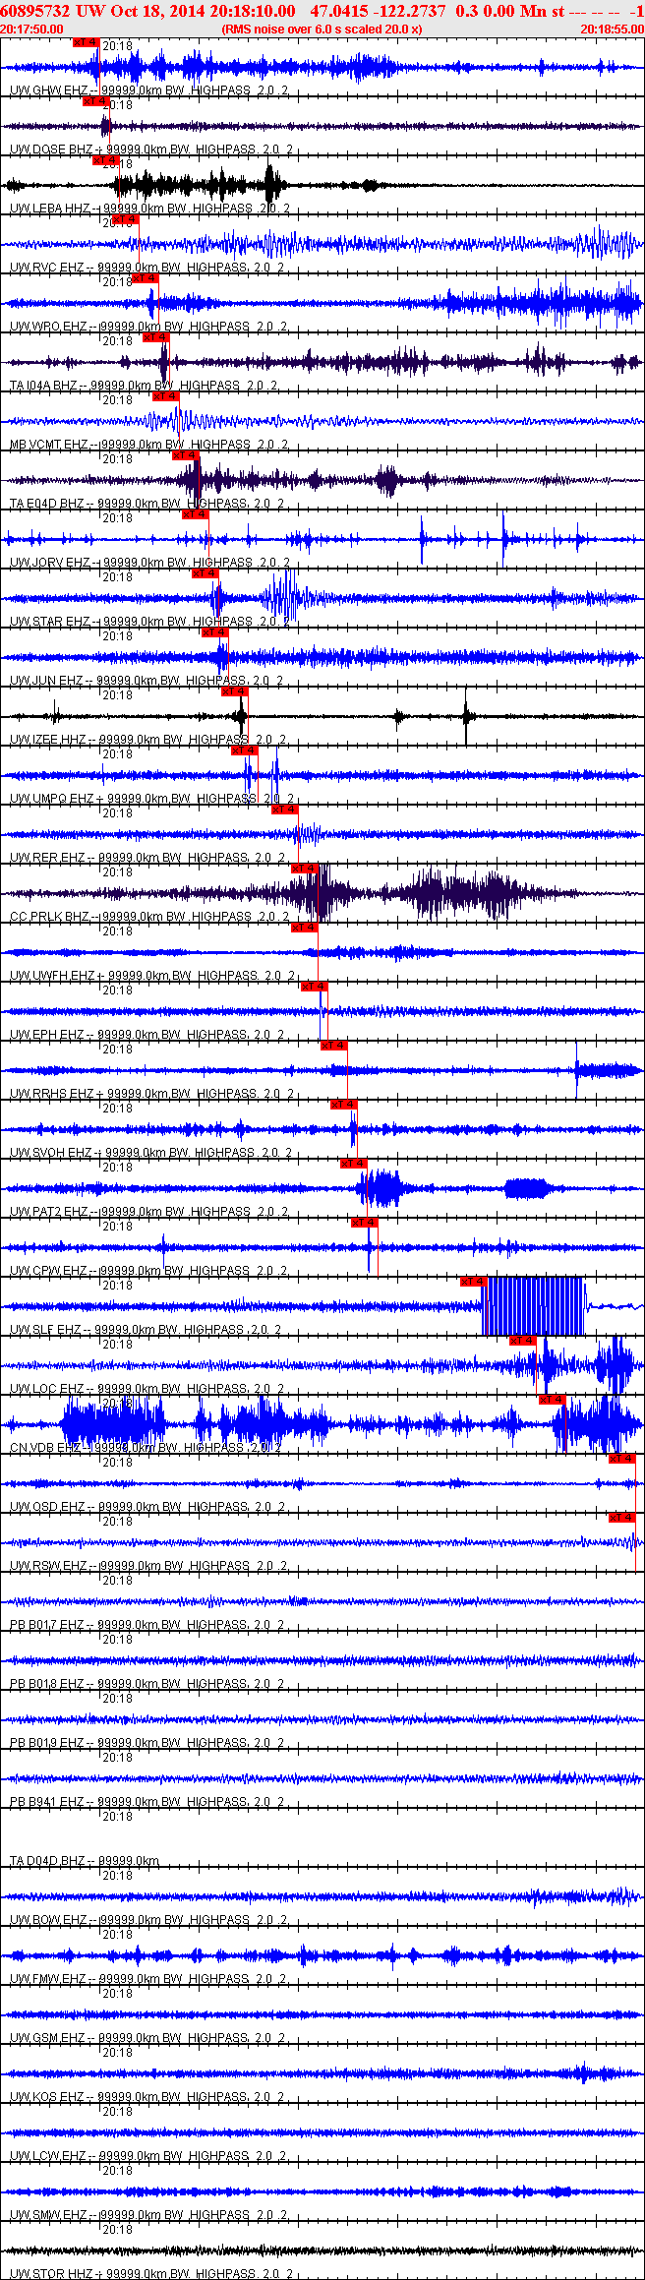
Task: Click the red pick marker on UW.LEBA trace
Action: [106, 160]
